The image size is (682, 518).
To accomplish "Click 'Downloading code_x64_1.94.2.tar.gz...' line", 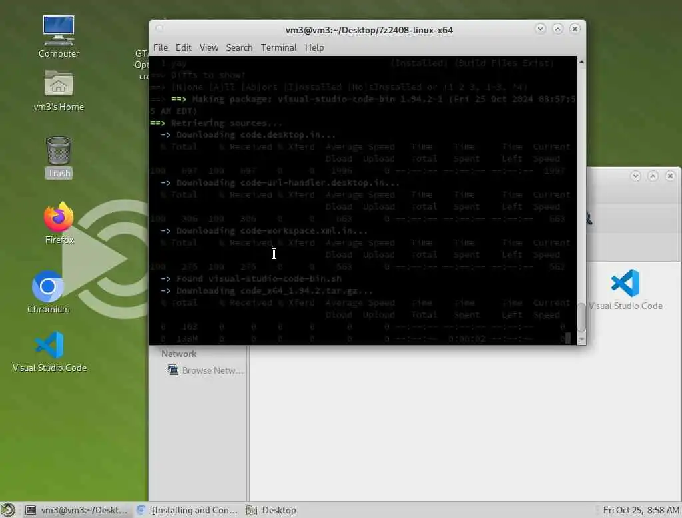I will [267, 291].
